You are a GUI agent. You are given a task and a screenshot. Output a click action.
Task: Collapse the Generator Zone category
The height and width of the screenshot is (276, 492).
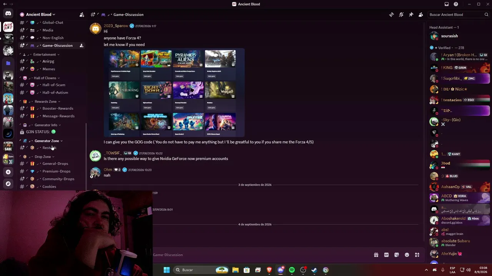49,141
